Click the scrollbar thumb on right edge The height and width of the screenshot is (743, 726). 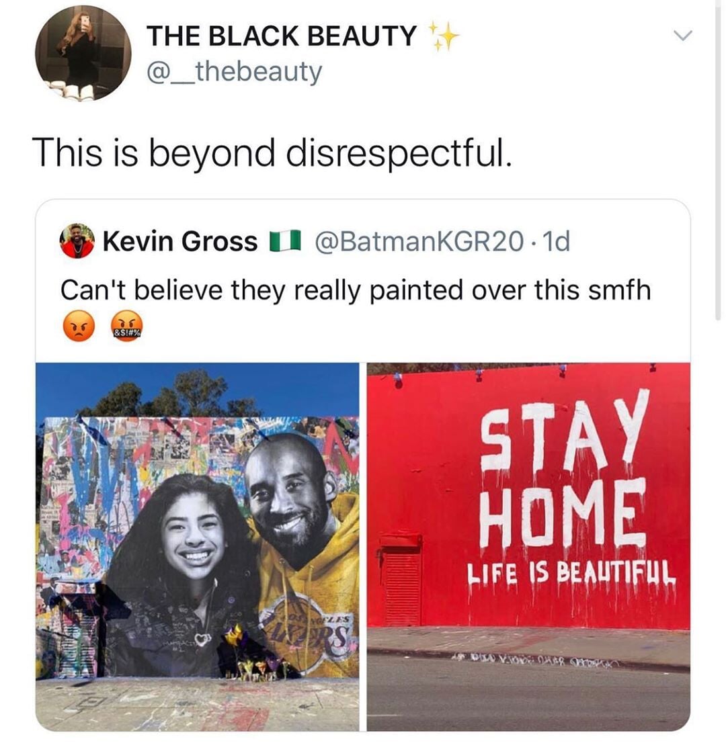tap(719, 161)
